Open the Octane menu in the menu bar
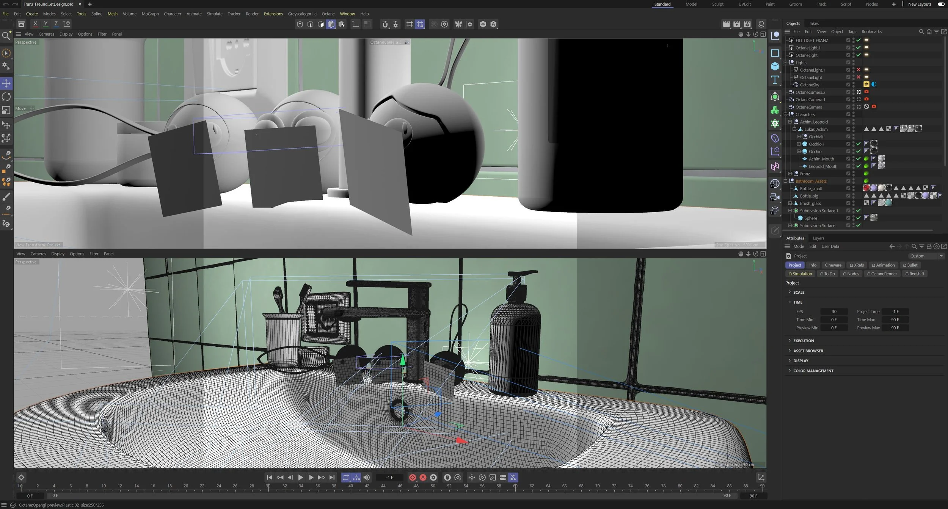 328,14
